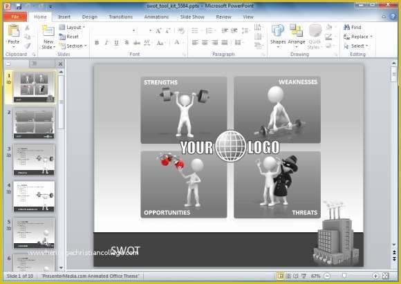The width and height of the screenshot is (401, 284).
Task: Toggle Italic formatting
Action: click(106, 43)
